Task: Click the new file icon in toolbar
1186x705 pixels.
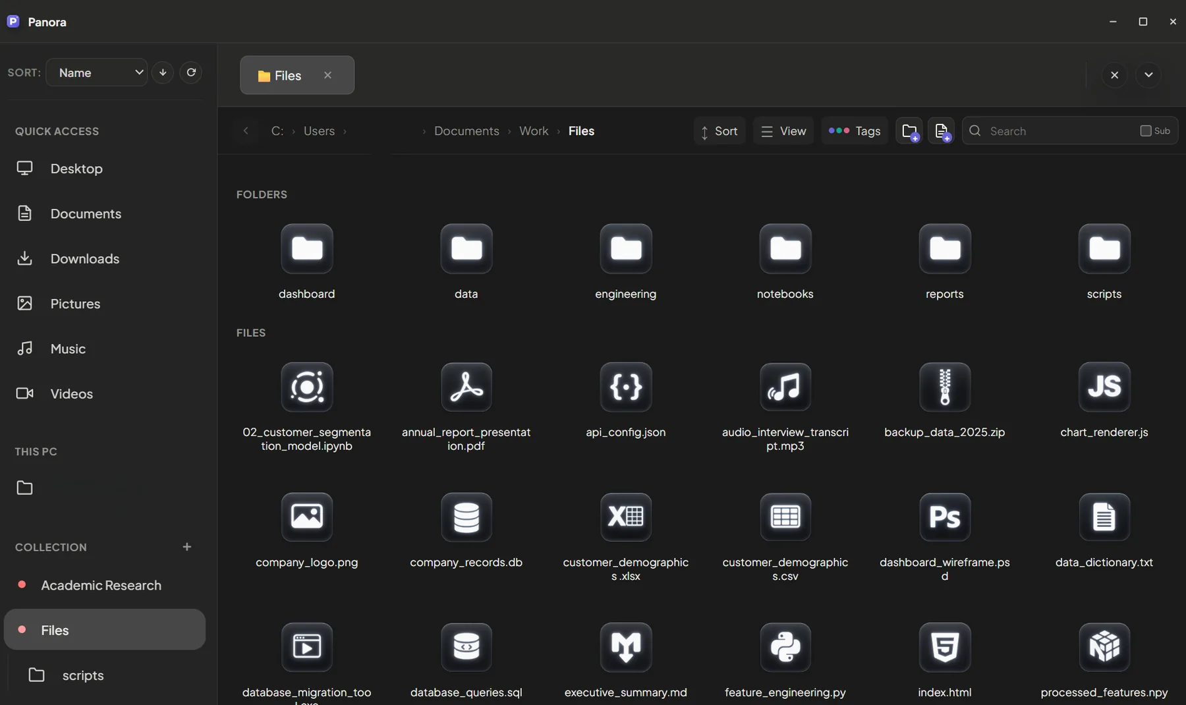Action: tap(942, 131)
